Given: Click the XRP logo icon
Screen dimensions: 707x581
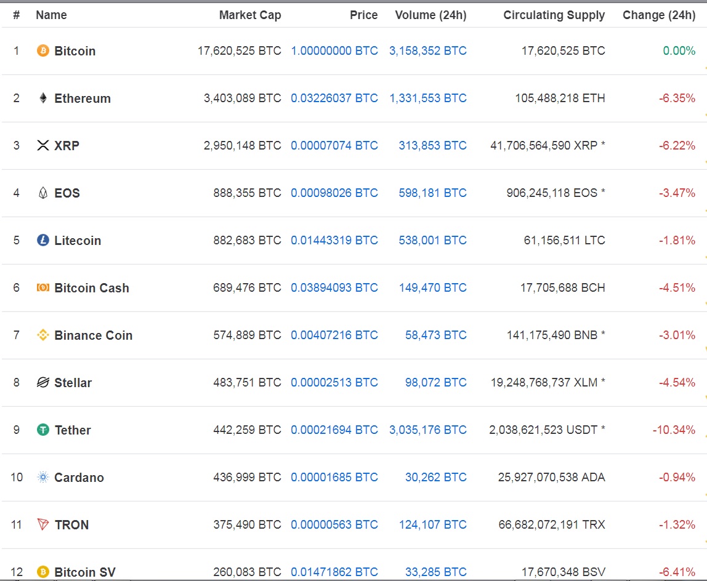Looking at the screenshot, I should click(43, 145).
